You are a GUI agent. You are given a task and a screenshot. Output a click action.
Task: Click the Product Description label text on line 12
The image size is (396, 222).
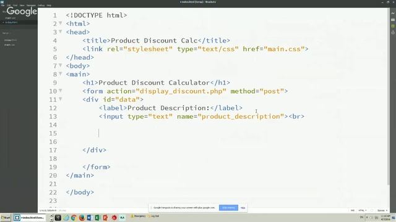(168, 108)
